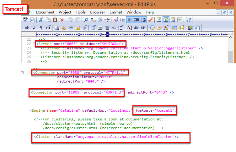Image resolution: width=236 pixels, height=152 pixels.
Task: Toggle Auto Indent button
Action: click(137, 20)
